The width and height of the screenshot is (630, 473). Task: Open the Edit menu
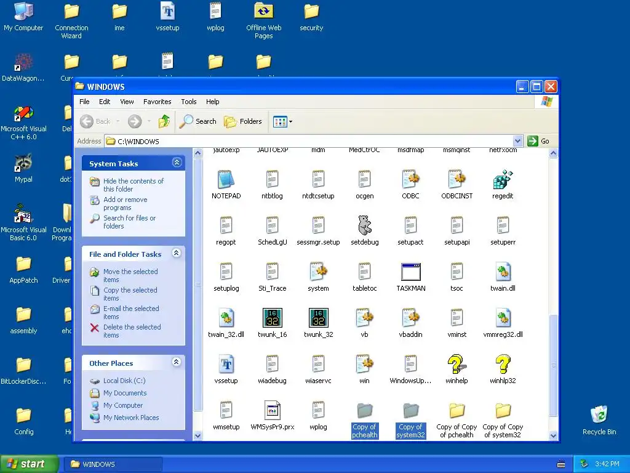pyautogui.click(x=105, y=102)
